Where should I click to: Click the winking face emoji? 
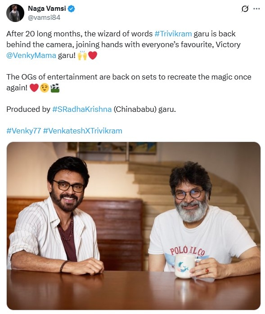tap(45, 88)
